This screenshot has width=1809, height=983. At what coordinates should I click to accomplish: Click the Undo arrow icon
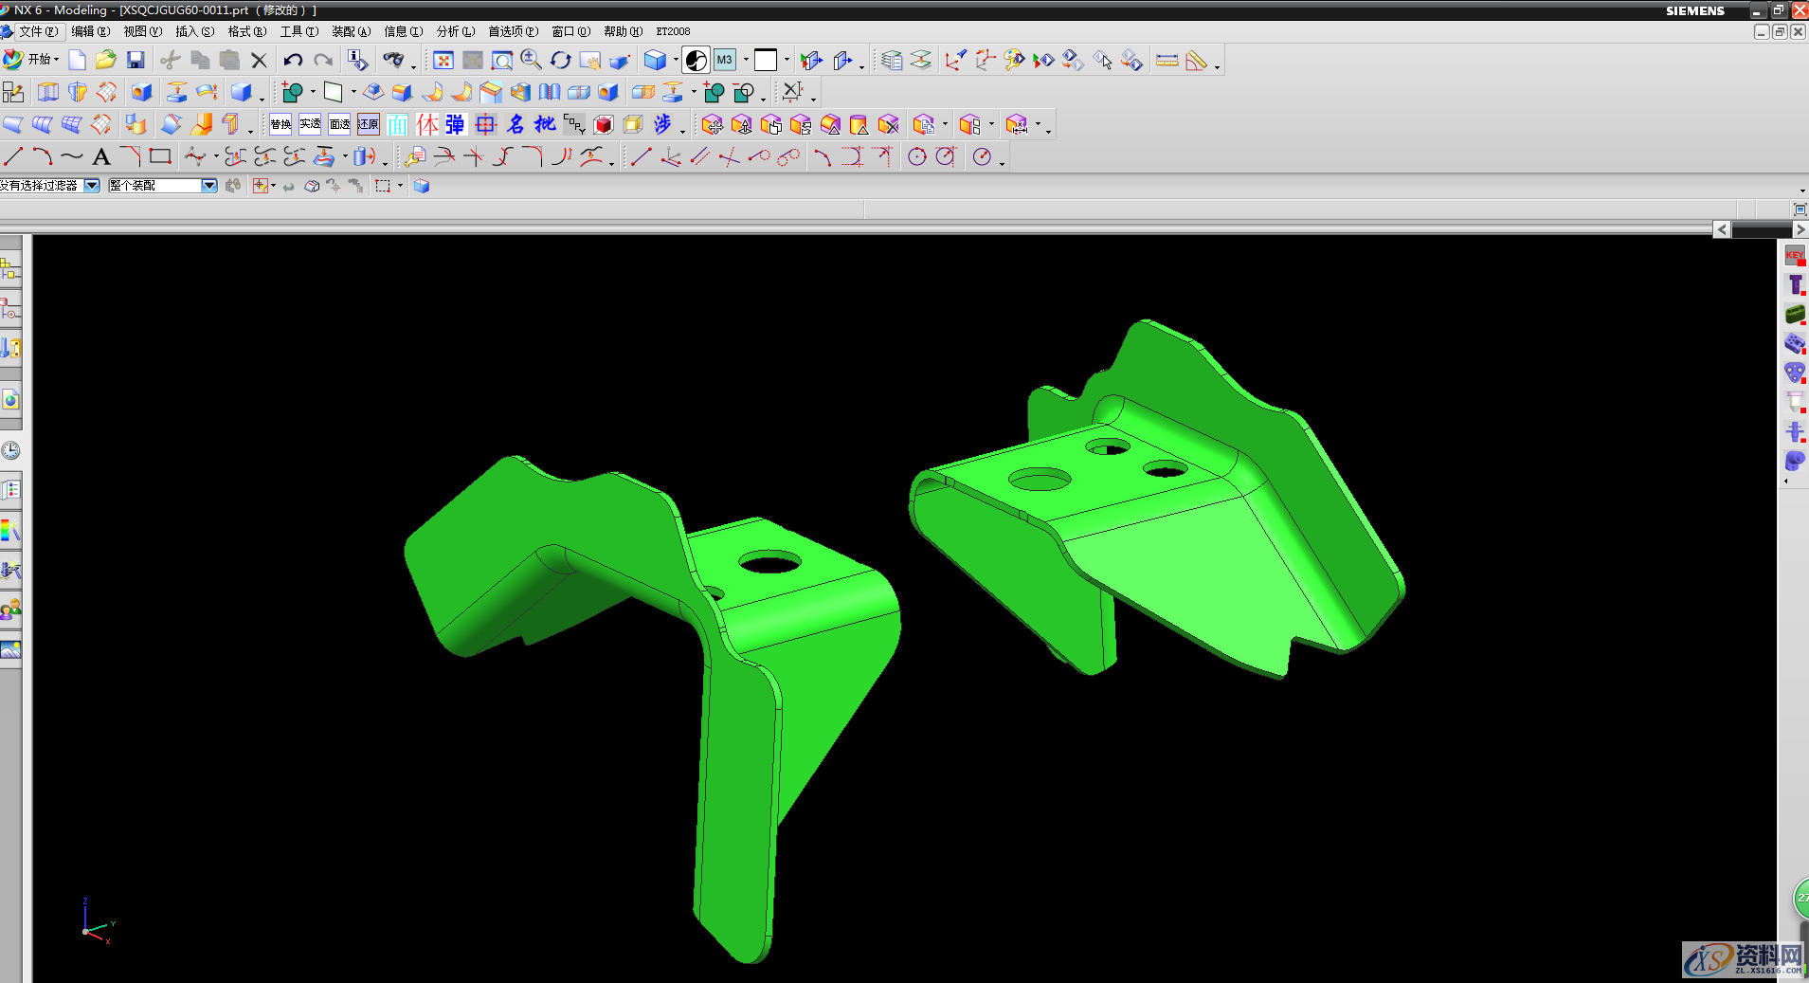293,61
